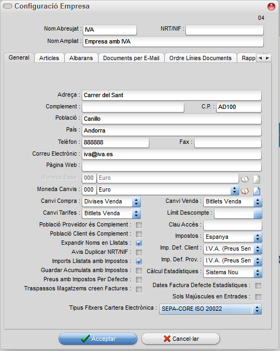Open the Documents per E-Mail tab
Screen dimensions: 280x351
pyautogui.click(x=131, y=58)
